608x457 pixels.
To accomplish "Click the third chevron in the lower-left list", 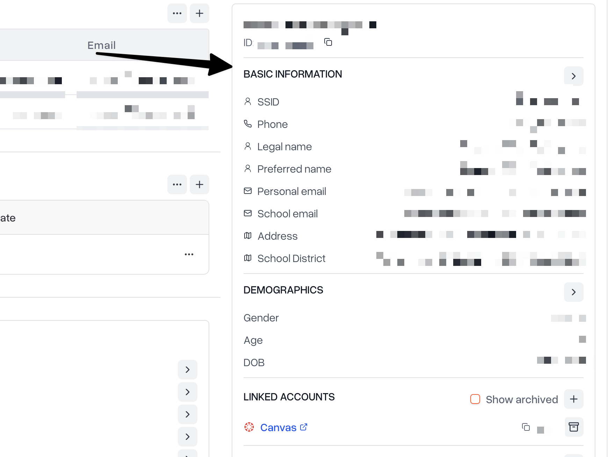I will click(x=188, y=414).
